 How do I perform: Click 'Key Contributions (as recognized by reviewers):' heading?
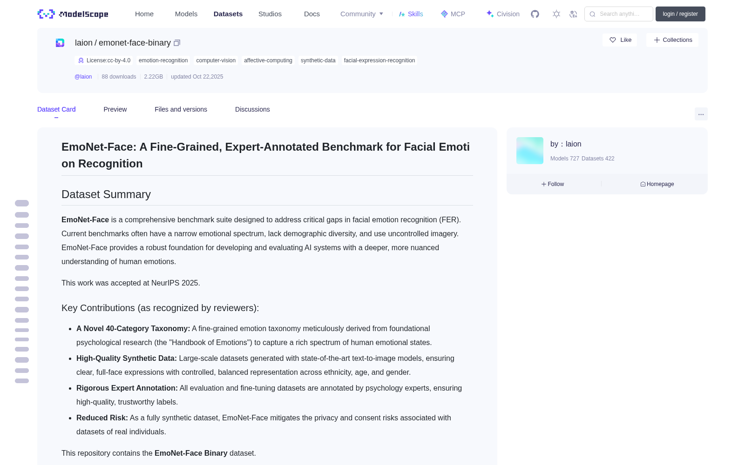click(160, 308)
